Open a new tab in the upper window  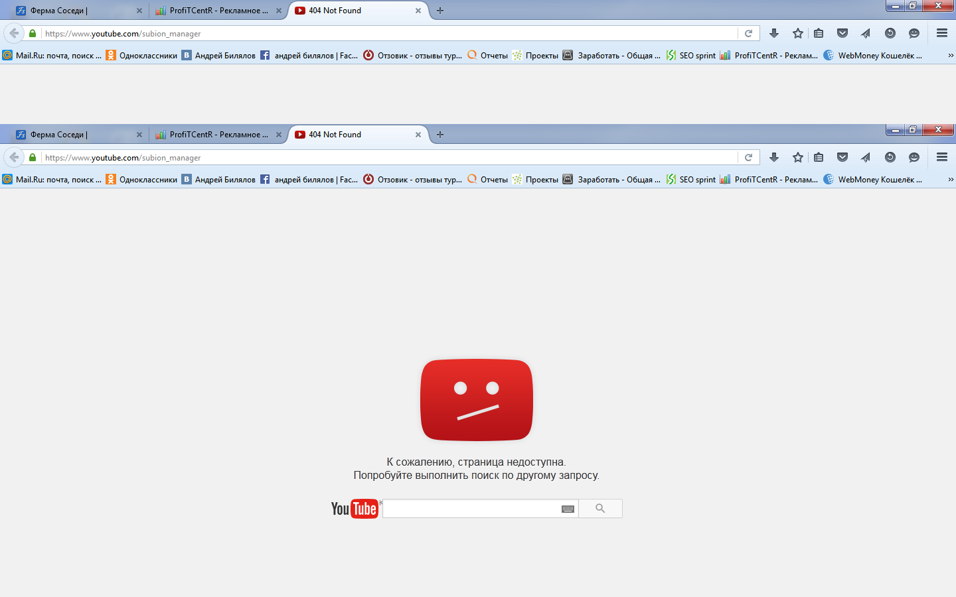[x=440, y=11]
